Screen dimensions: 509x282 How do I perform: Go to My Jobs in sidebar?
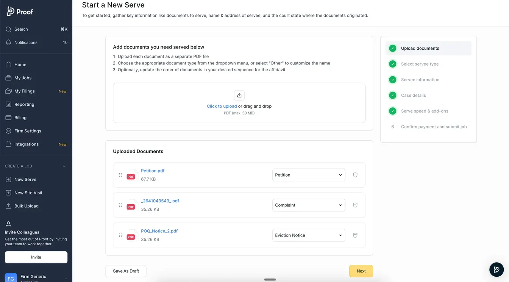tap(23, 78)
